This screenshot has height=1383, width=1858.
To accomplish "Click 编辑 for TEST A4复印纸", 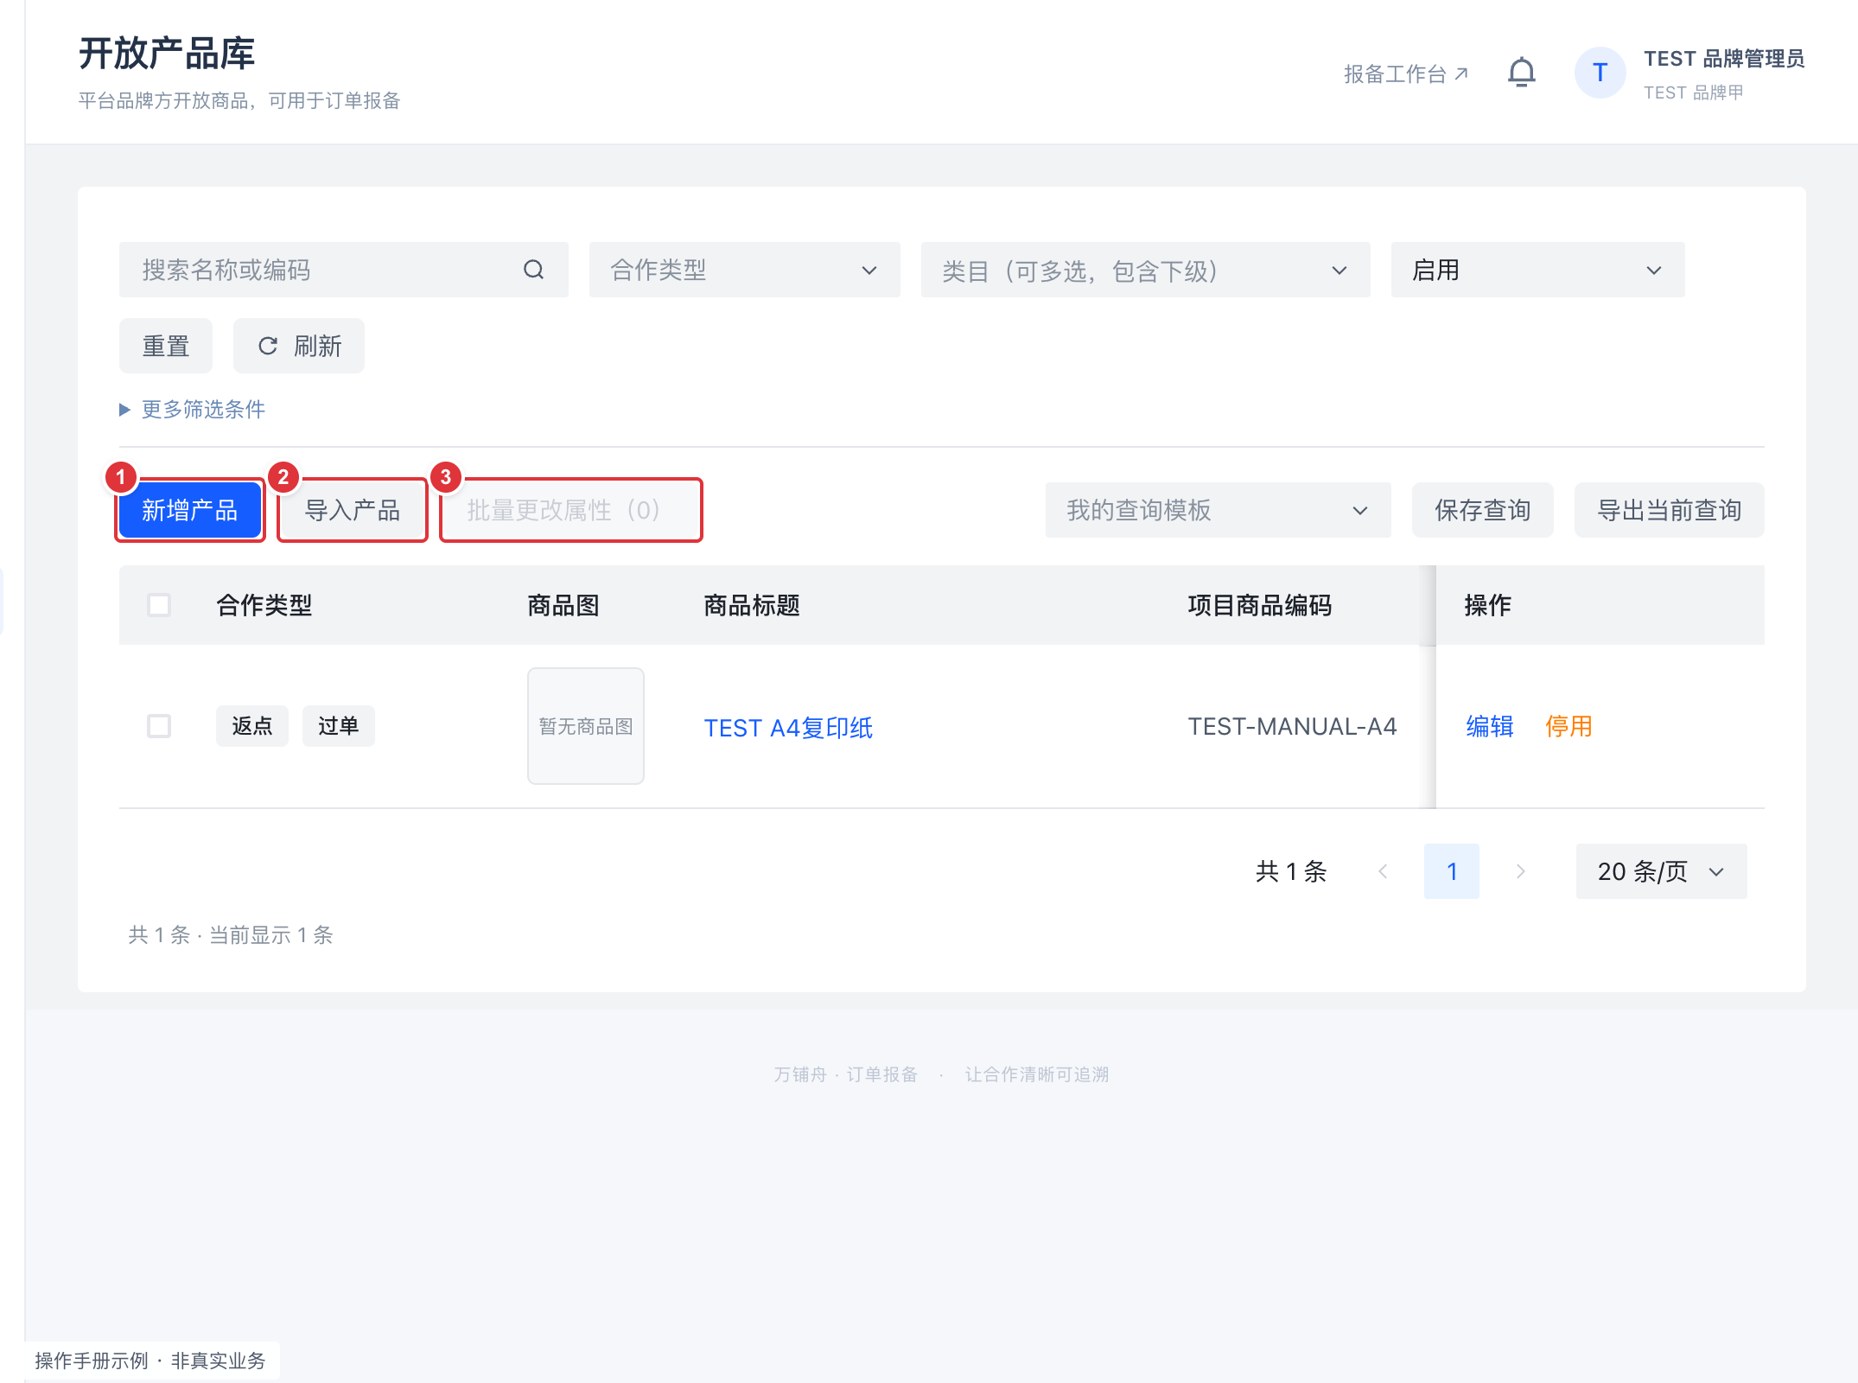I will (1490, 726).
